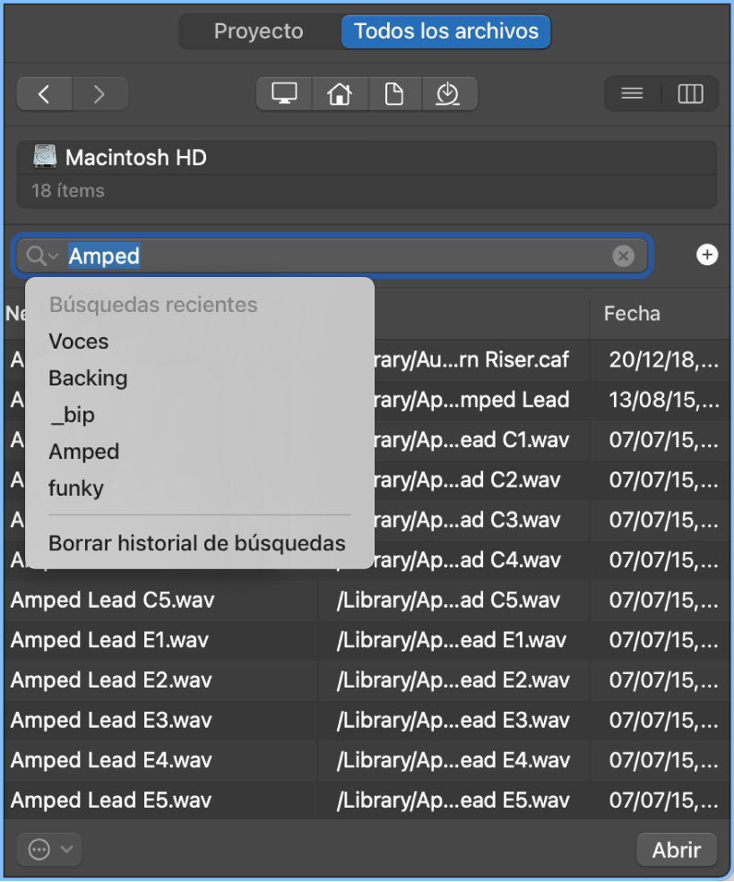Open the action menu with ellipsis
The image size is (734, 882).
coord(48,849)
